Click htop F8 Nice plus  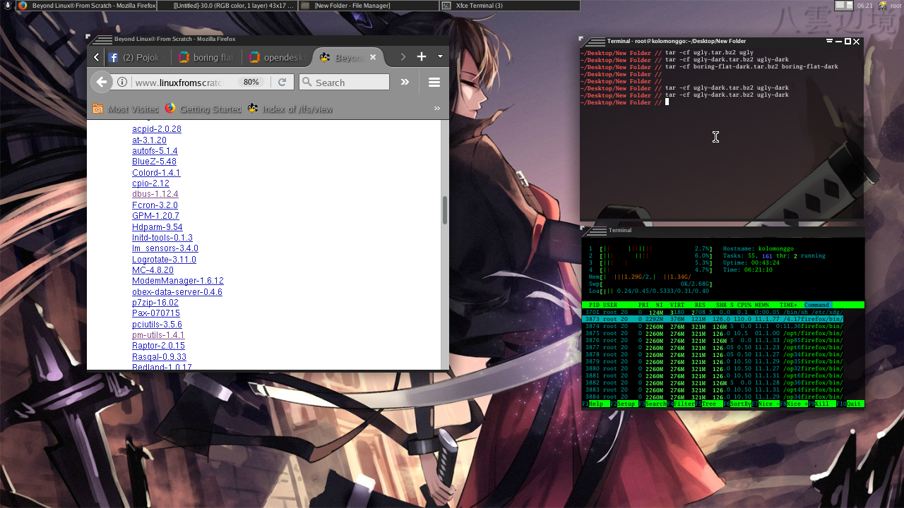(794, 404)
